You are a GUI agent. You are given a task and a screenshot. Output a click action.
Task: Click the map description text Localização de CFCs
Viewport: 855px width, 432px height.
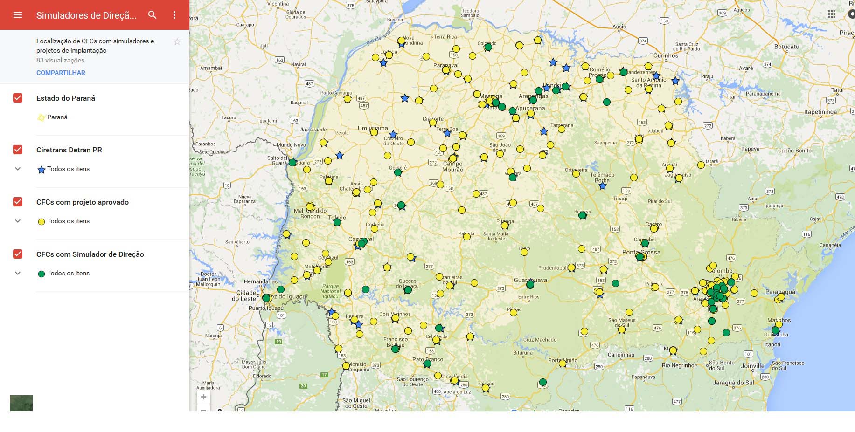(x=95, y=46)
